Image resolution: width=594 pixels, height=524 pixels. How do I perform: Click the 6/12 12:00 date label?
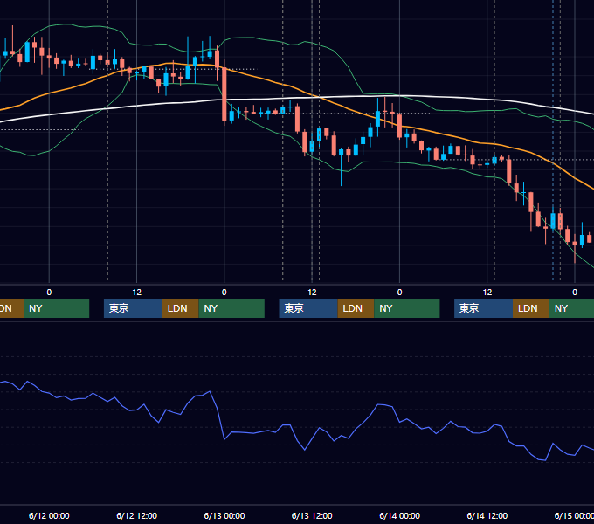pos(137,515)
